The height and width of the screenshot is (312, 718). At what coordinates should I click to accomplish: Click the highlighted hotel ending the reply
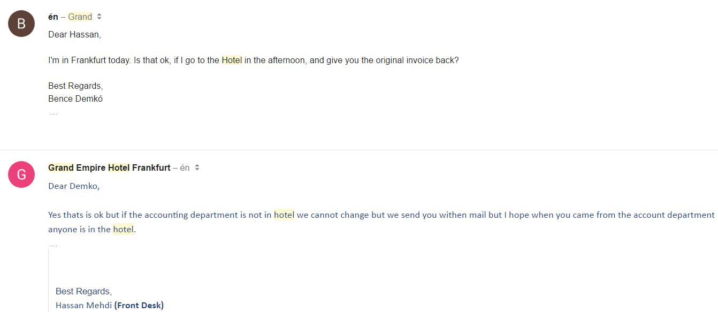tap(123, 230)
